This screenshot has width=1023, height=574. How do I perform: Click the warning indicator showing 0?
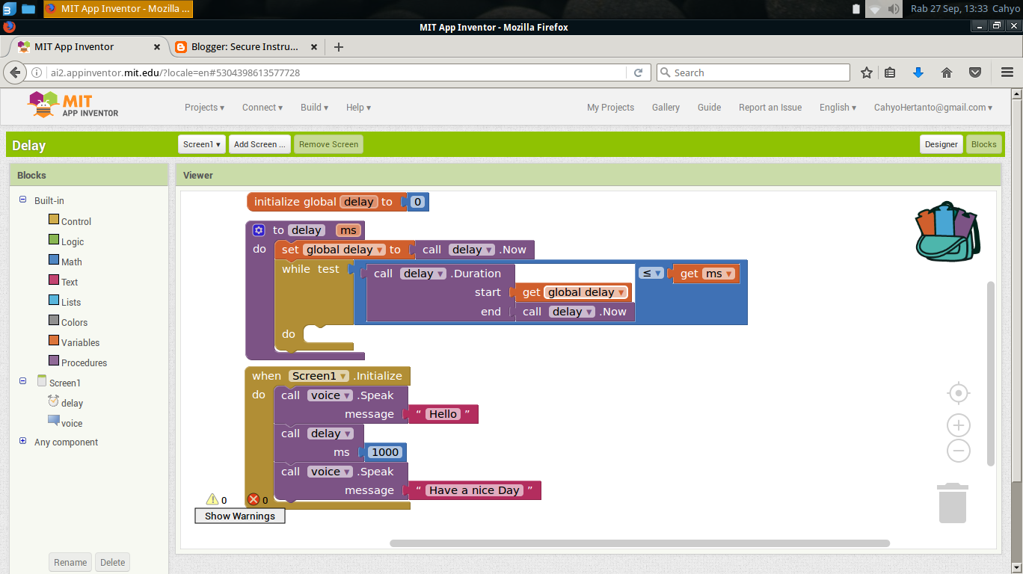click(x=213, y=499)
